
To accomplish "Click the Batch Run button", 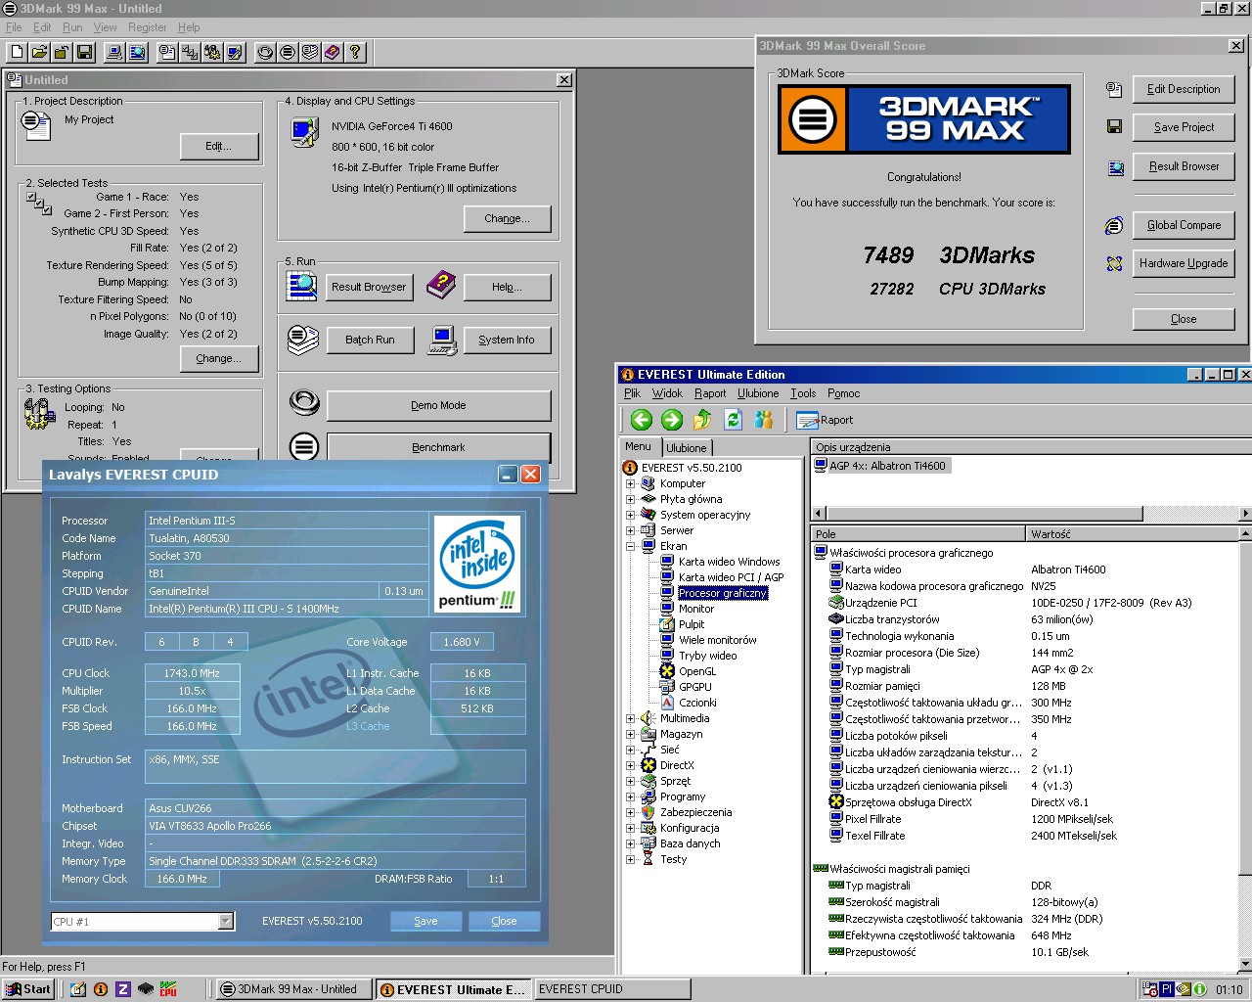I will [370, 340].
